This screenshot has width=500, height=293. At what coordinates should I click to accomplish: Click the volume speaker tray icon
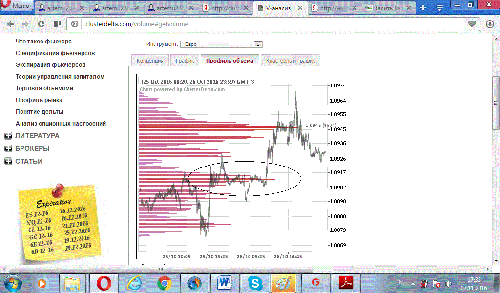(x=448, y=283)
